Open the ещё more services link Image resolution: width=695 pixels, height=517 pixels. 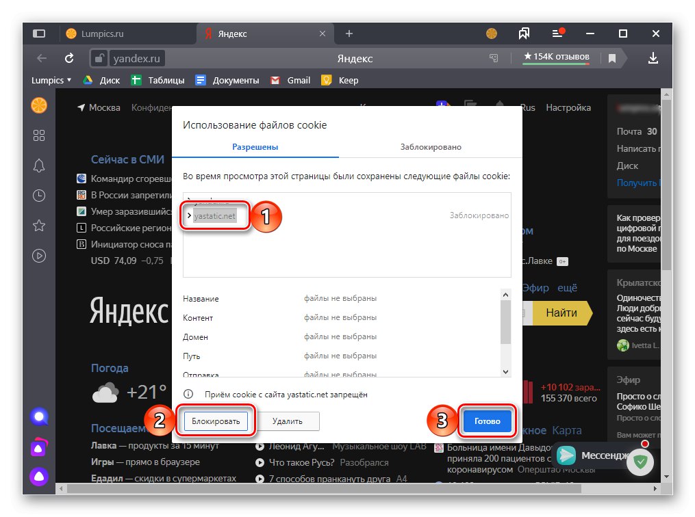[x=568, y=288]
